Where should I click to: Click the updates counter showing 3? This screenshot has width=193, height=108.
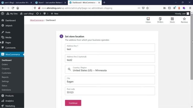39,13
